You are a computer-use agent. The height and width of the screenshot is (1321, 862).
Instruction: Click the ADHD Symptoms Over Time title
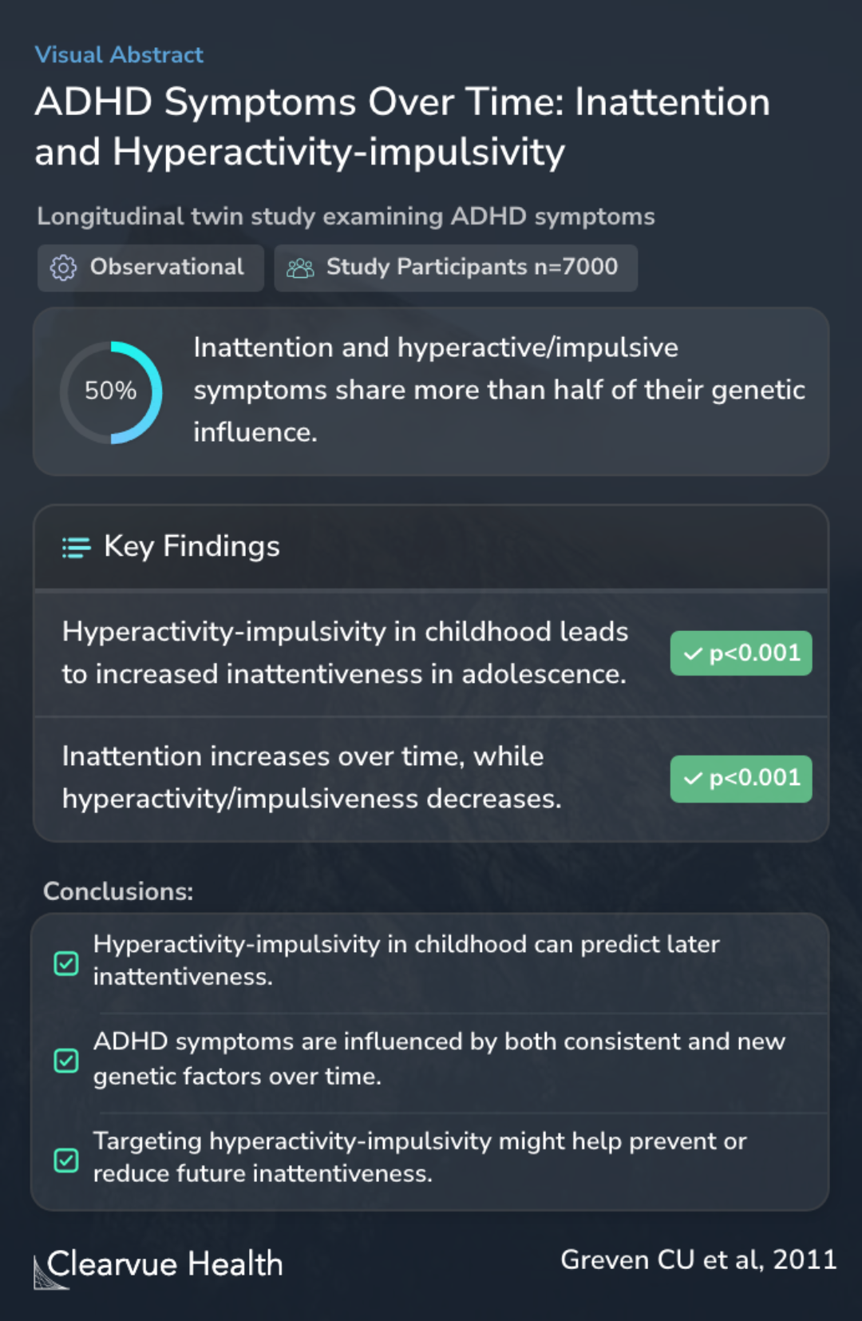pyautogui.click(x=402, y=126)
